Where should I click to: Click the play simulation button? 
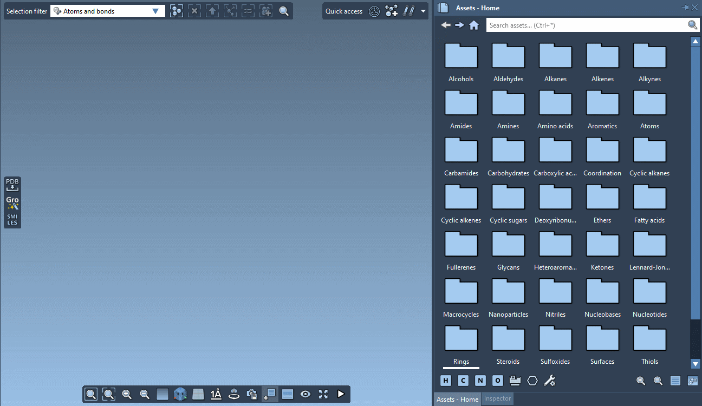[341, 394]
